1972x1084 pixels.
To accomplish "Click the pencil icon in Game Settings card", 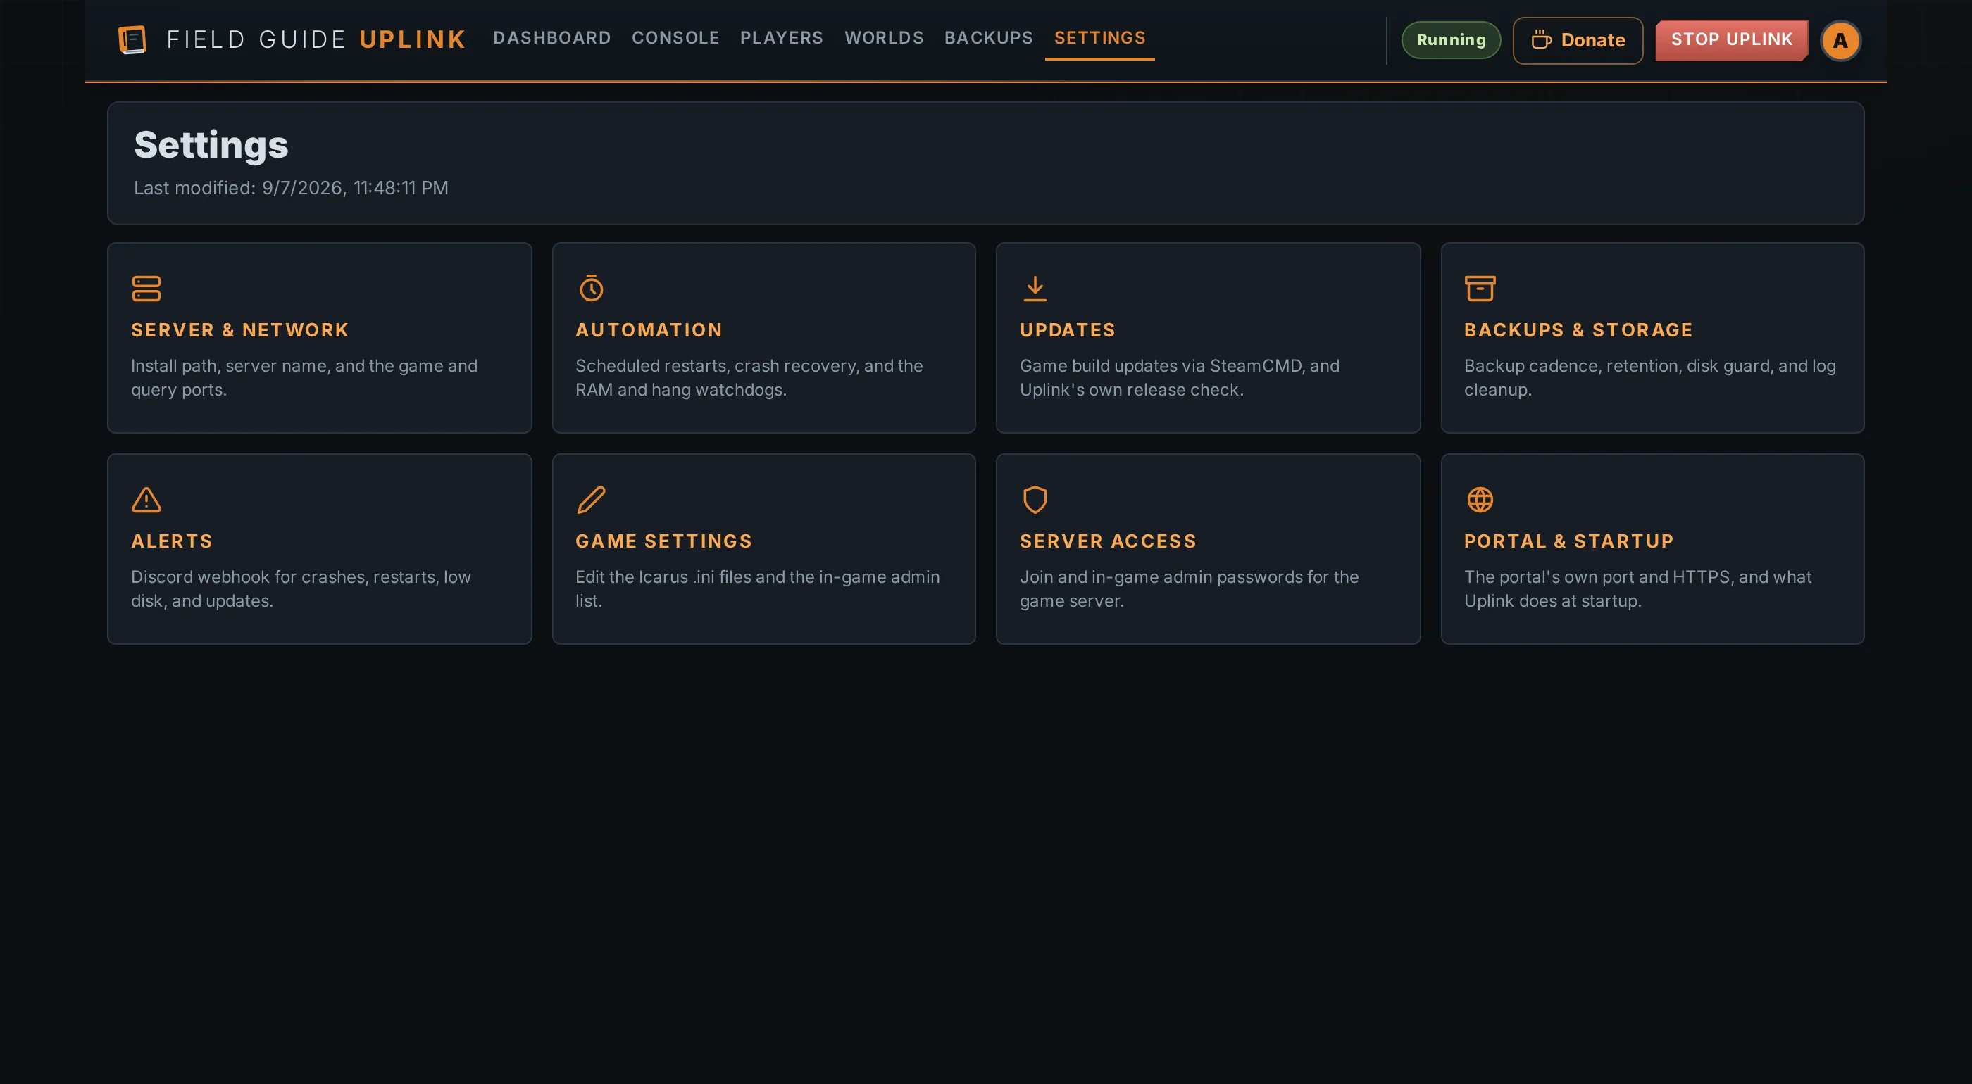I will [591, 500].
